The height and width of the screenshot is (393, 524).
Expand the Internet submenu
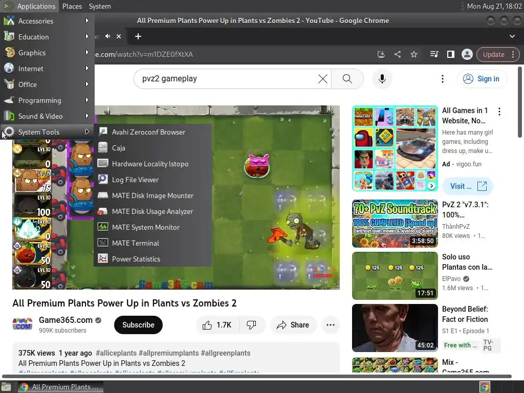(47, 69)
